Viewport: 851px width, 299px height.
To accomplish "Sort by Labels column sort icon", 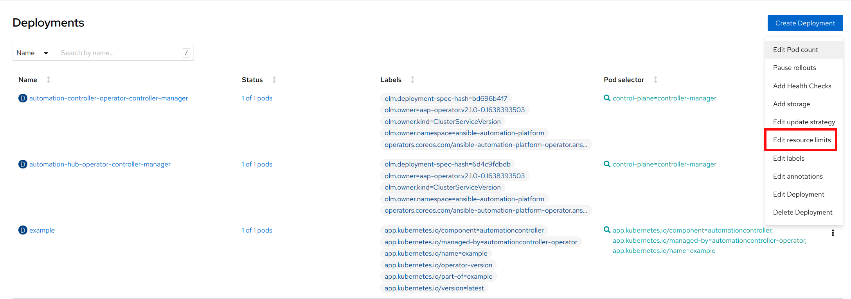I will click(x=412, y=80).
